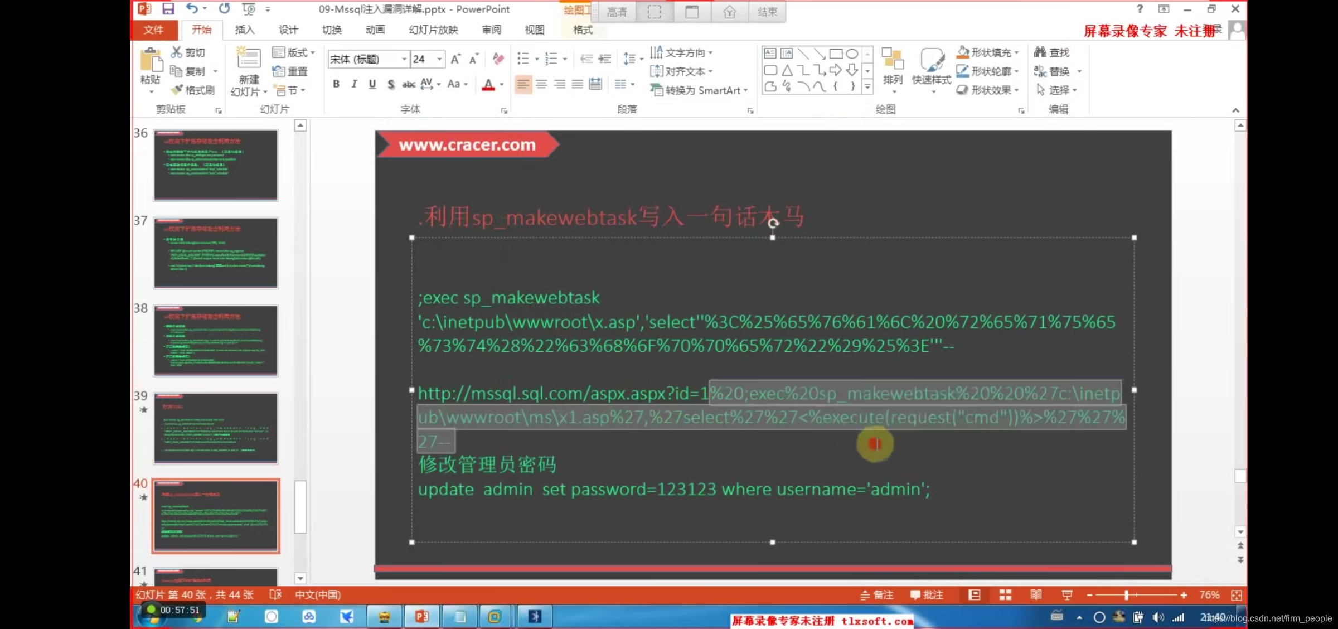Switch to the Insert (插入) tab

245,30
